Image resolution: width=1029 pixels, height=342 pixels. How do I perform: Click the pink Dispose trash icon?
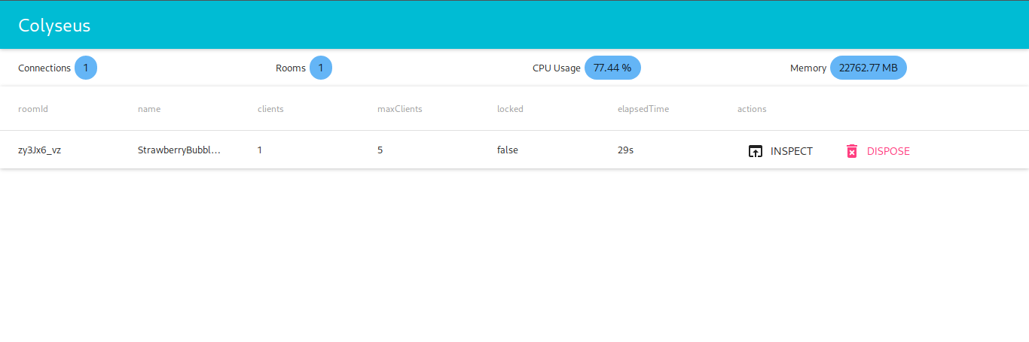tap(852, 151)
